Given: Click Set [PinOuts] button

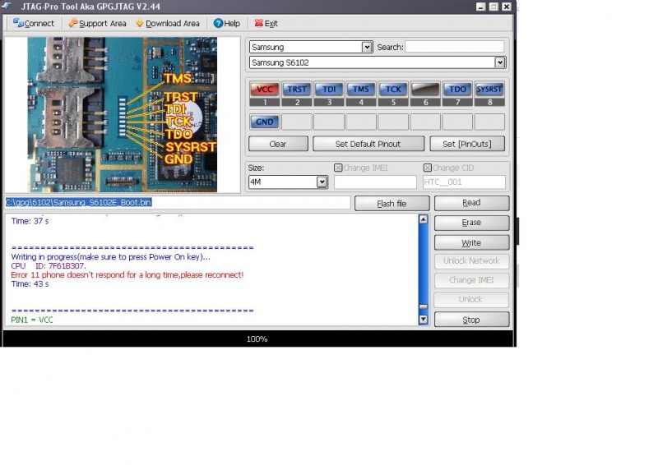Looking at the screenshot, I should point(467,144).
